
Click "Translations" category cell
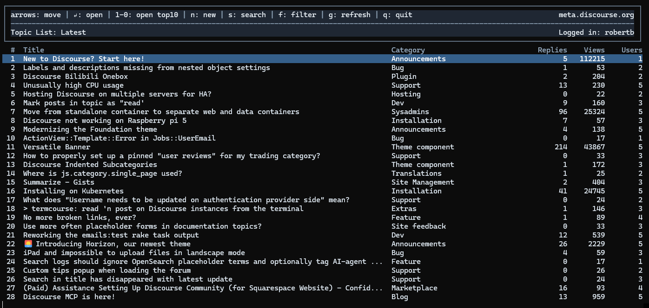pyautogui.click(x=417, y=173)
